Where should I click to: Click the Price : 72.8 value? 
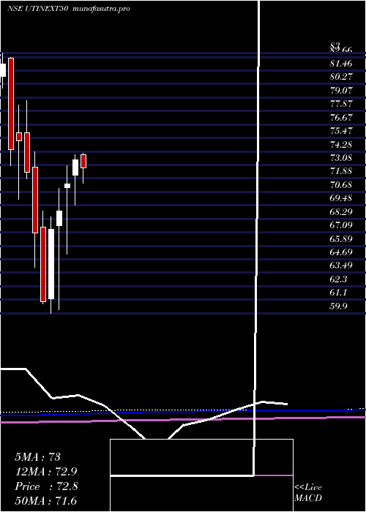(46, 486)
